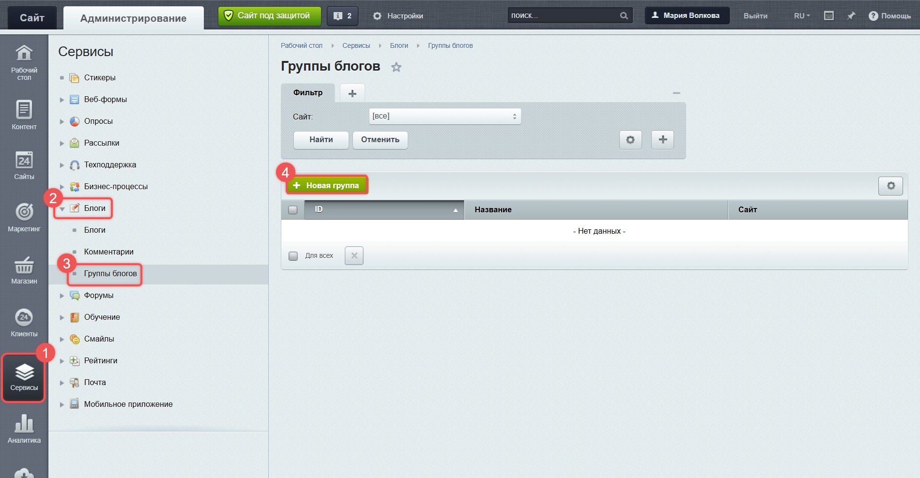The height and width of the screenshot is (478, 920).
Task: Click the Отменить button
Action: [x=380, y=140]
